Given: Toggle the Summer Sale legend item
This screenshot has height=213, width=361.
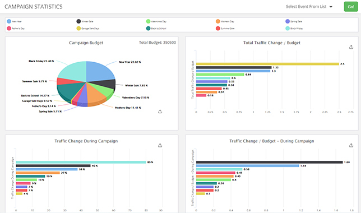Looking at the screenshot, I should pos(225,29).
